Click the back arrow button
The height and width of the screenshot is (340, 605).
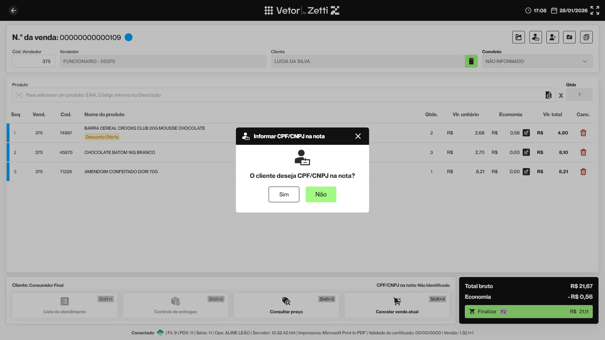click(x=13, y=10)
